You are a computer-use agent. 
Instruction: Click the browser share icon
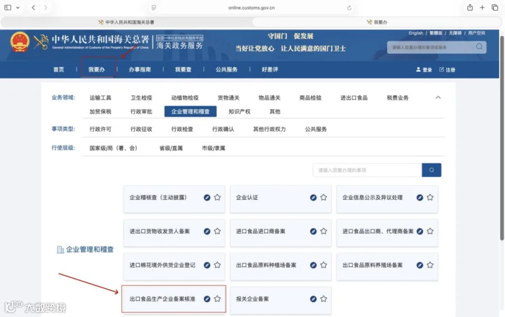point(470,7)
